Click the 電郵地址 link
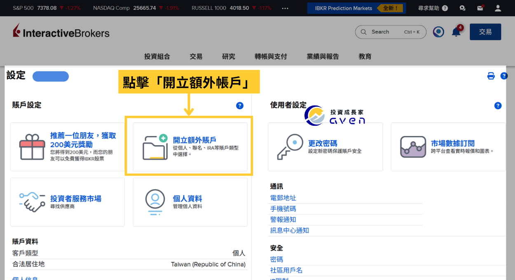Screen dimensions: 515x280 point(283,198)
